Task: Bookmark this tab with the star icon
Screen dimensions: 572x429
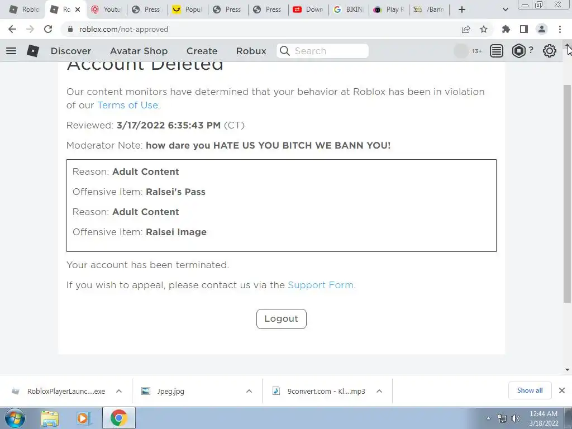Action: [x=484, y=29]
